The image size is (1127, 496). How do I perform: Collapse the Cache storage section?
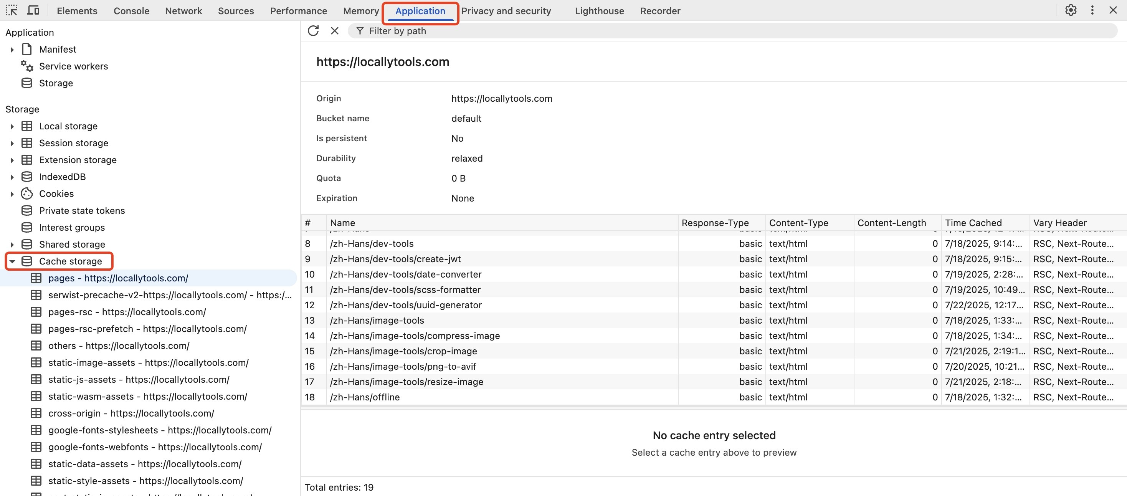click(x=12, y=261)
